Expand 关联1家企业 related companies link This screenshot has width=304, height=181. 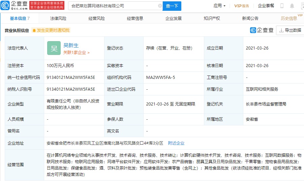pos(77,53)
